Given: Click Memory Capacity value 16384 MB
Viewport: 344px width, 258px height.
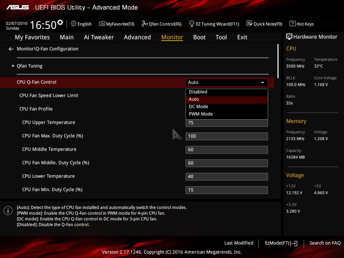Looking at the screenshot, I should (x=295, y=157).
